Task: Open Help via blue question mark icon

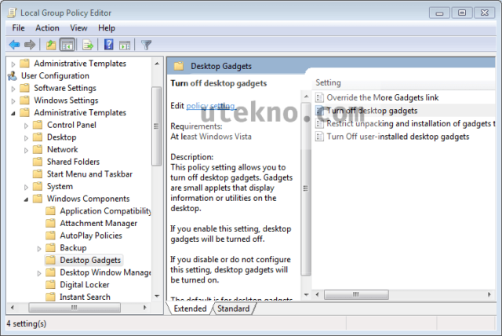Action: click(x=108, y=45)
